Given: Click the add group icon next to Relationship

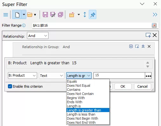Looking at the screenshot, I should [x=148, y=35].
